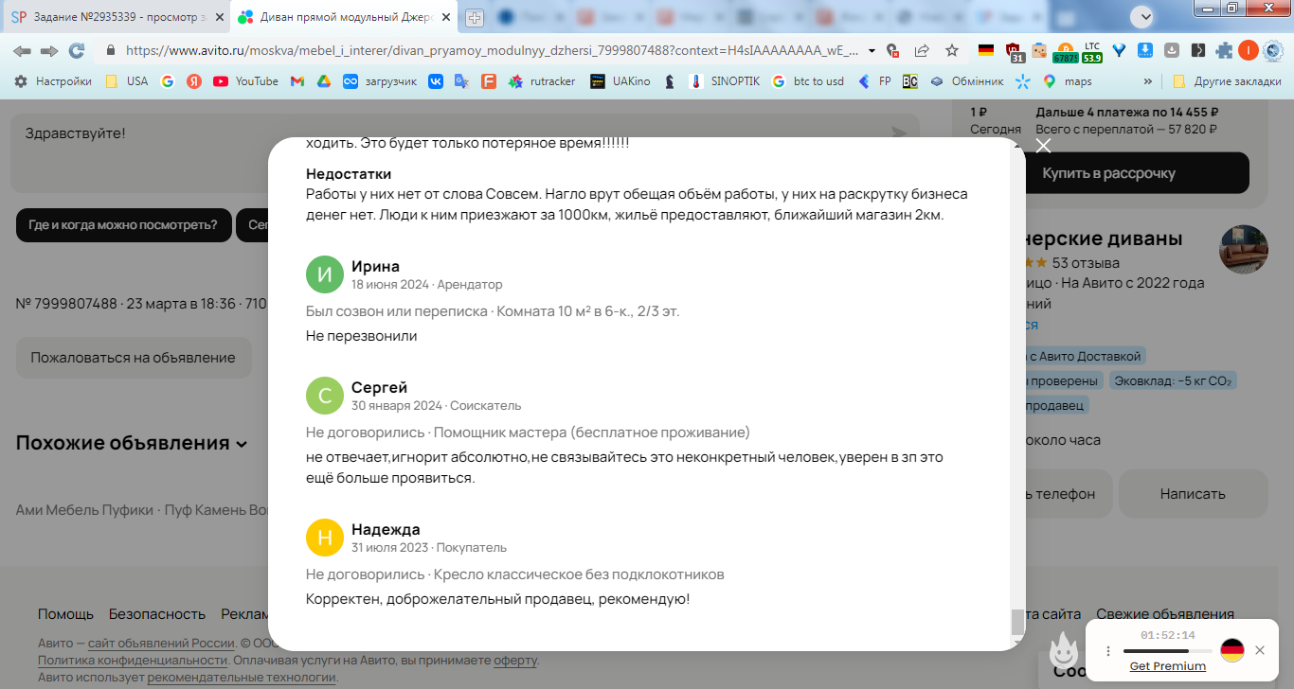Viewport: 1294px width, 689px height.
Task: Click the VPN timer progress bar
Action: pyautogui.click(x=1167, y=651)
